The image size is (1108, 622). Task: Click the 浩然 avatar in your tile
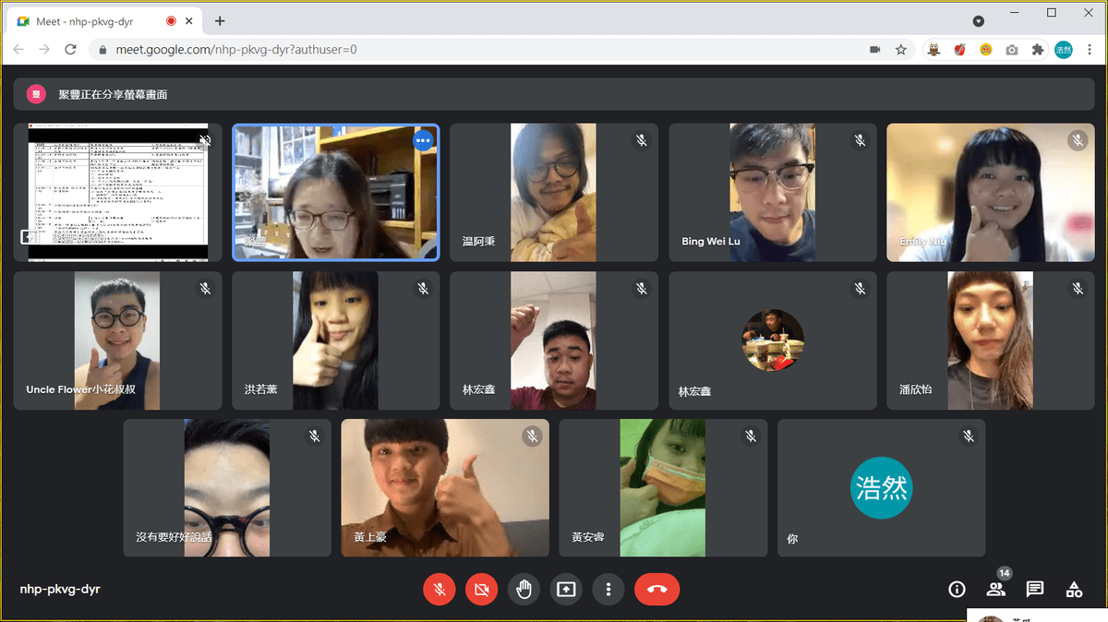pyautogui.click(x=882, y=488)
